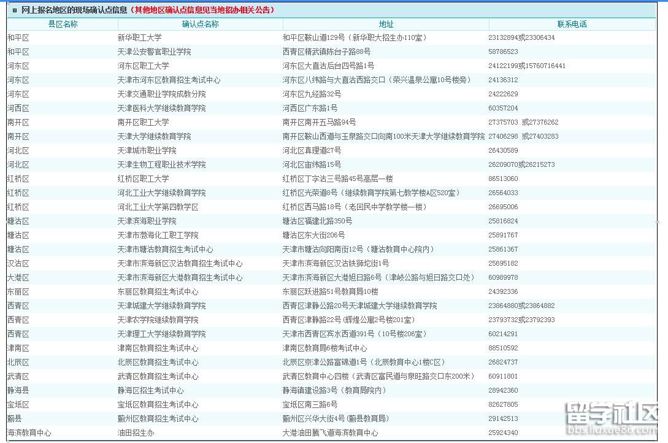Click phone number 28942360 for 静海县
The height and width of the screenshot is (443, 668).
(x=503, y=390)
